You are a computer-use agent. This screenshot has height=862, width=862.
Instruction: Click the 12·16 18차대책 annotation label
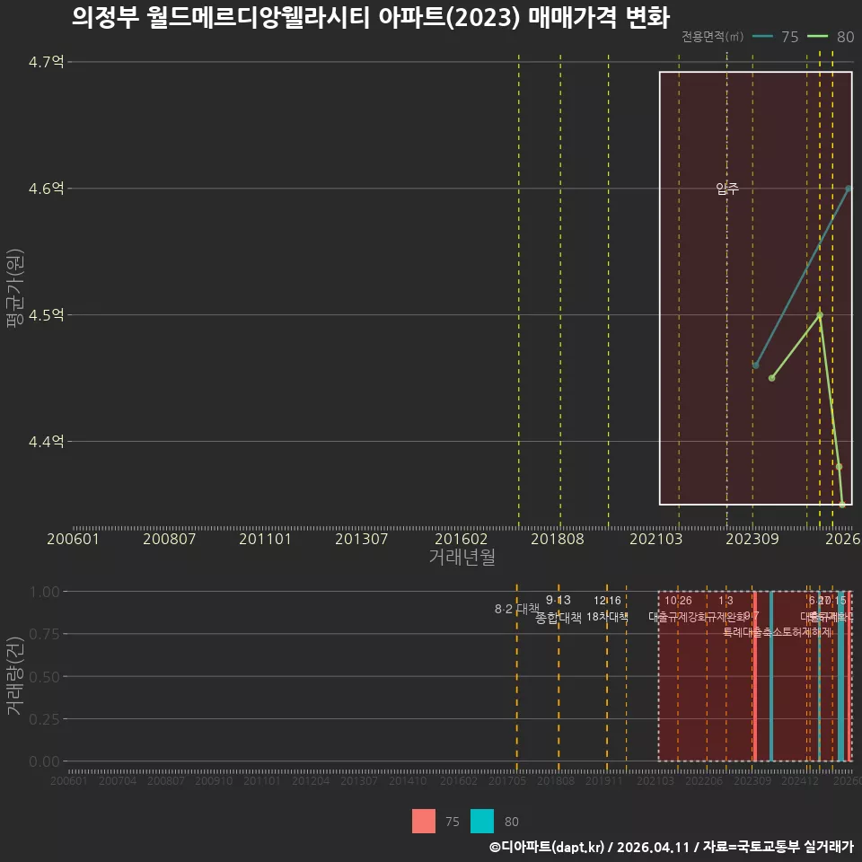pos(607,609)
